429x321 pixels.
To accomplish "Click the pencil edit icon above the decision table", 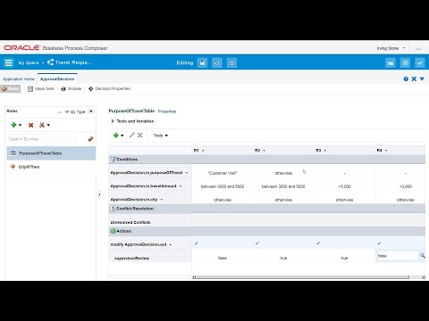I will (x=132, y=135).
